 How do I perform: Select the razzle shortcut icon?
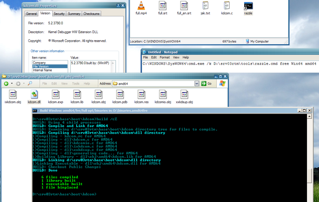tap(248, 6)
